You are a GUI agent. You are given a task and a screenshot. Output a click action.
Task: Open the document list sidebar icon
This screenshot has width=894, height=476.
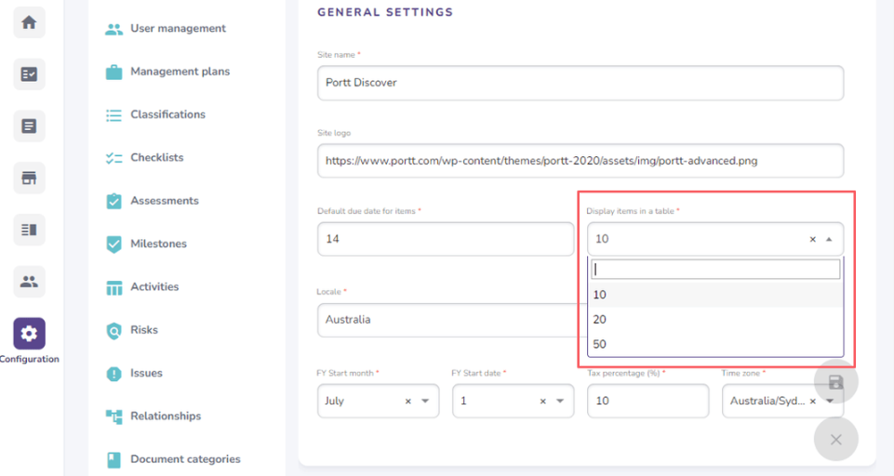tap(29, 126)
